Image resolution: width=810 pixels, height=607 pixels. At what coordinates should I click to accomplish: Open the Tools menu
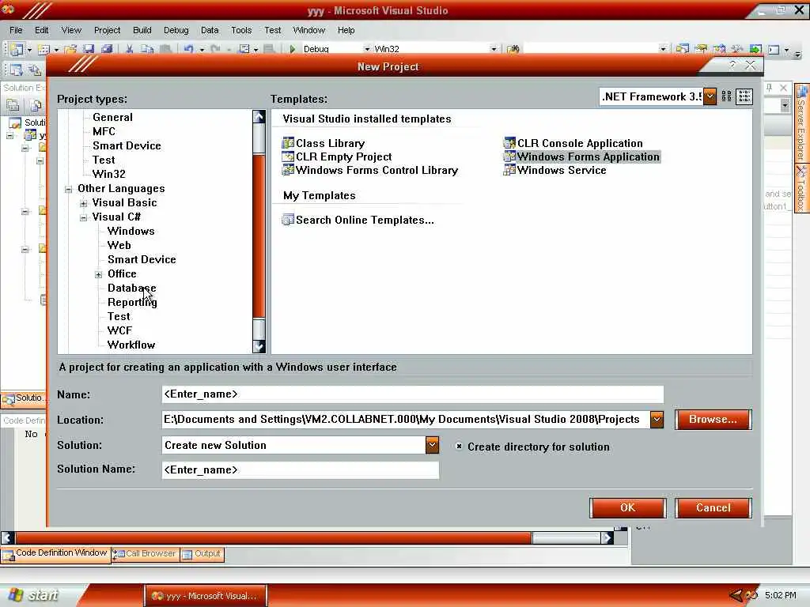241,30
